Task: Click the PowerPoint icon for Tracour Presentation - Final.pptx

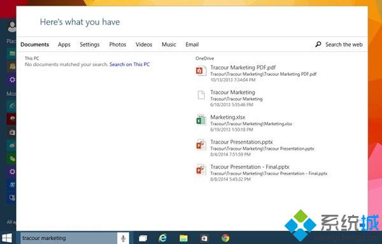Action: (x=201, y=170)
